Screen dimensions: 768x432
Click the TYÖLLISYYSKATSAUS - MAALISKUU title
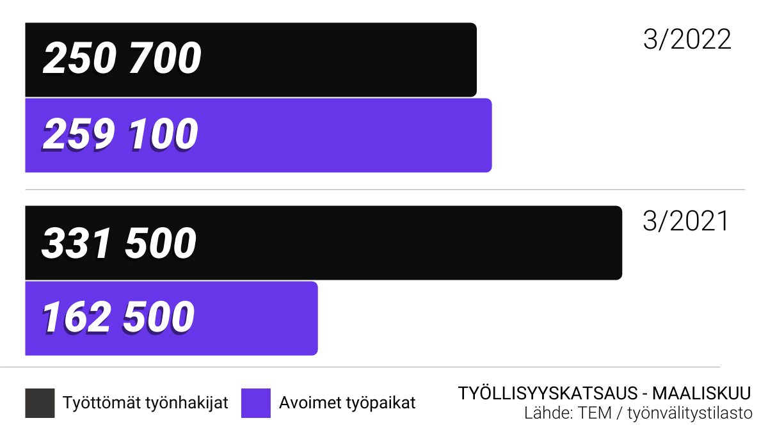click(605, 393)
